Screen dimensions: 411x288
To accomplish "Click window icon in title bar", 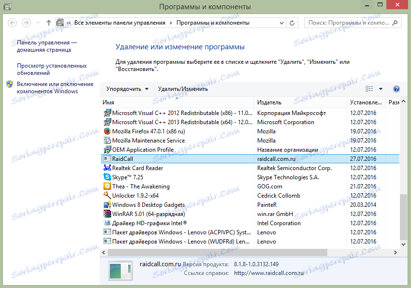I will point(7,6).
